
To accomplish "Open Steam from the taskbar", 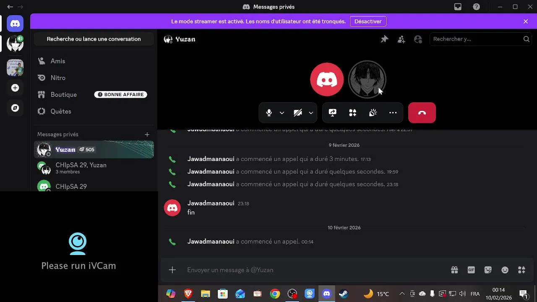I will (x=344, y=294).
